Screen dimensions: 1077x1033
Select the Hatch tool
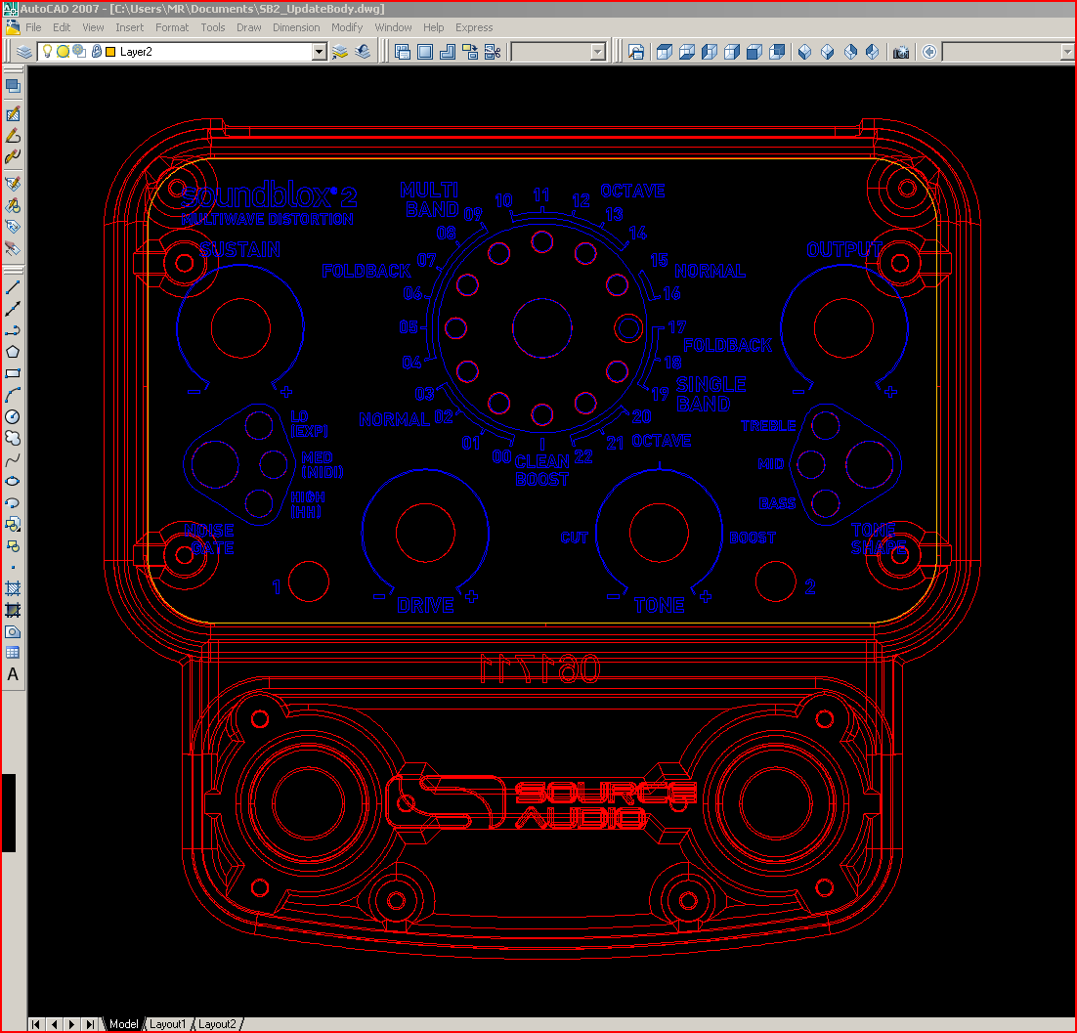click(13, 588)
